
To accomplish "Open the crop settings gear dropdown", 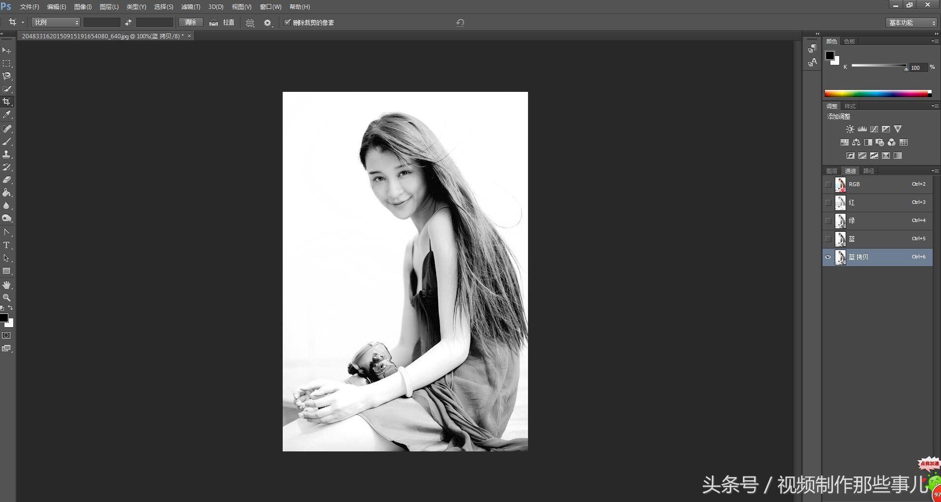I will coord(268,23).
